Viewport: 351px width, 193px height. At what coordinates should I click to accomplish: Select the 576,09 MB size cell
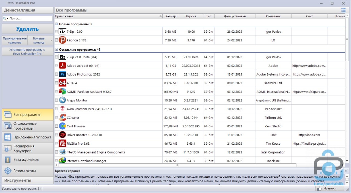(171, 126)
